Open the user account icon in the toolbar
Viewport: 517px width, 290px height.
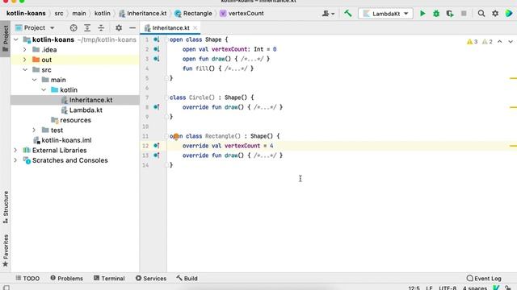328,14
